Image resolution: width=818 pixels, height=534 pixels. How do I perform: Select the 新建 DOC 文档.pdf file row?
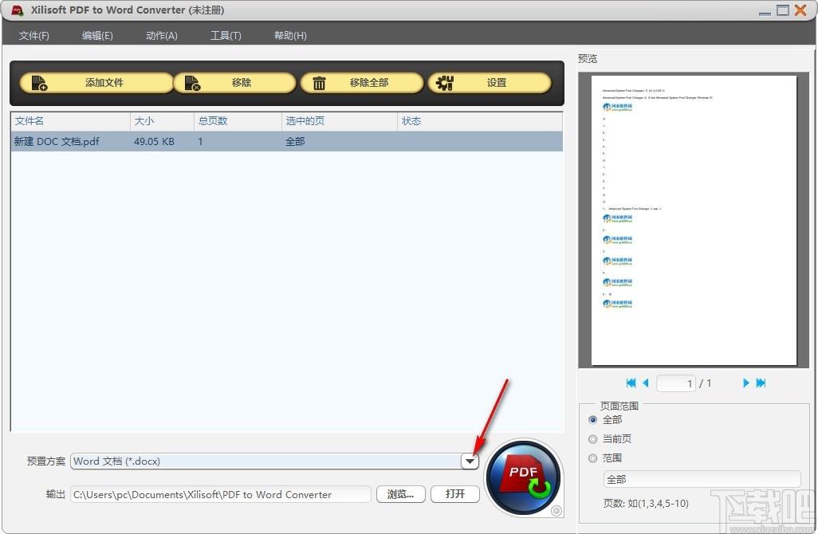pyautogui.click(x=286, y=141)
